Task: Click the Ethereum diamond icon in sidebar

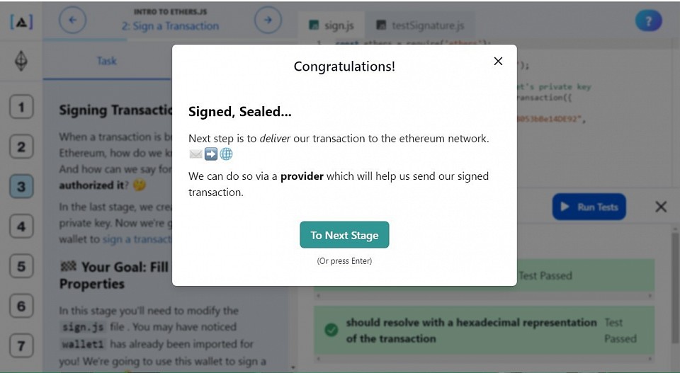Action: [x=21, y=61]
